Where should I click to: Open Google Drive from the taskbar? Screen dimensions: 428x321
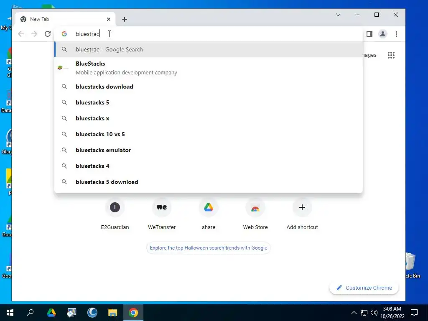(51, 313)
